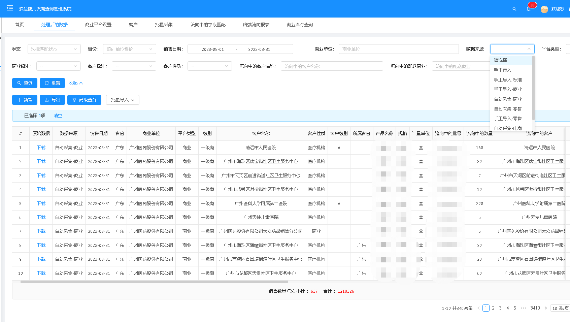Click 下载 link in row 7

[41, 231]
